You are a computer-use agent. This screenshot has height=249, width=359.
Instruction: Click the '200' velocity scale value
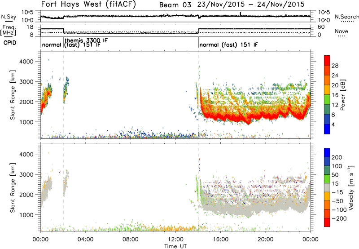click(x=337, y=157)
